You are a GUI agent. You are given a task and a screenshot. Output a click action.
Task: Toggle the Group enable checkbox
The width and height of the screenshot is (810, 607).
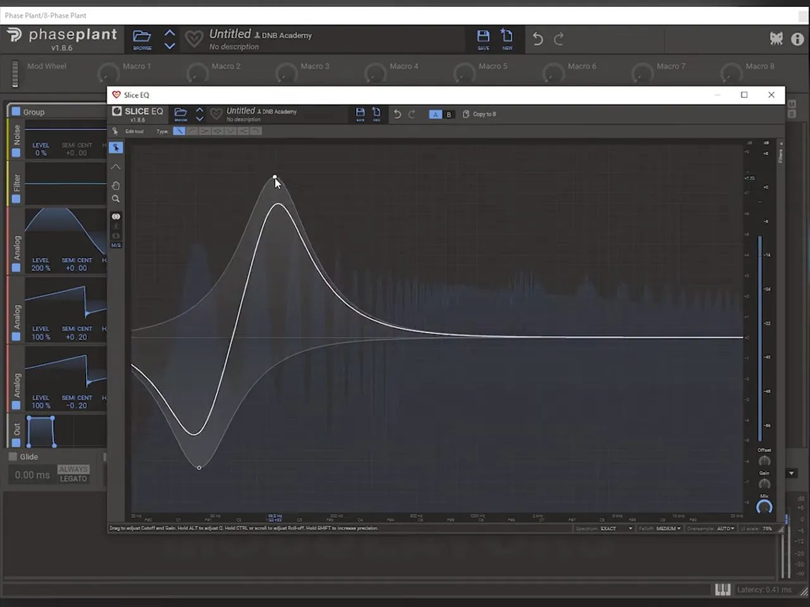point(16,111)
